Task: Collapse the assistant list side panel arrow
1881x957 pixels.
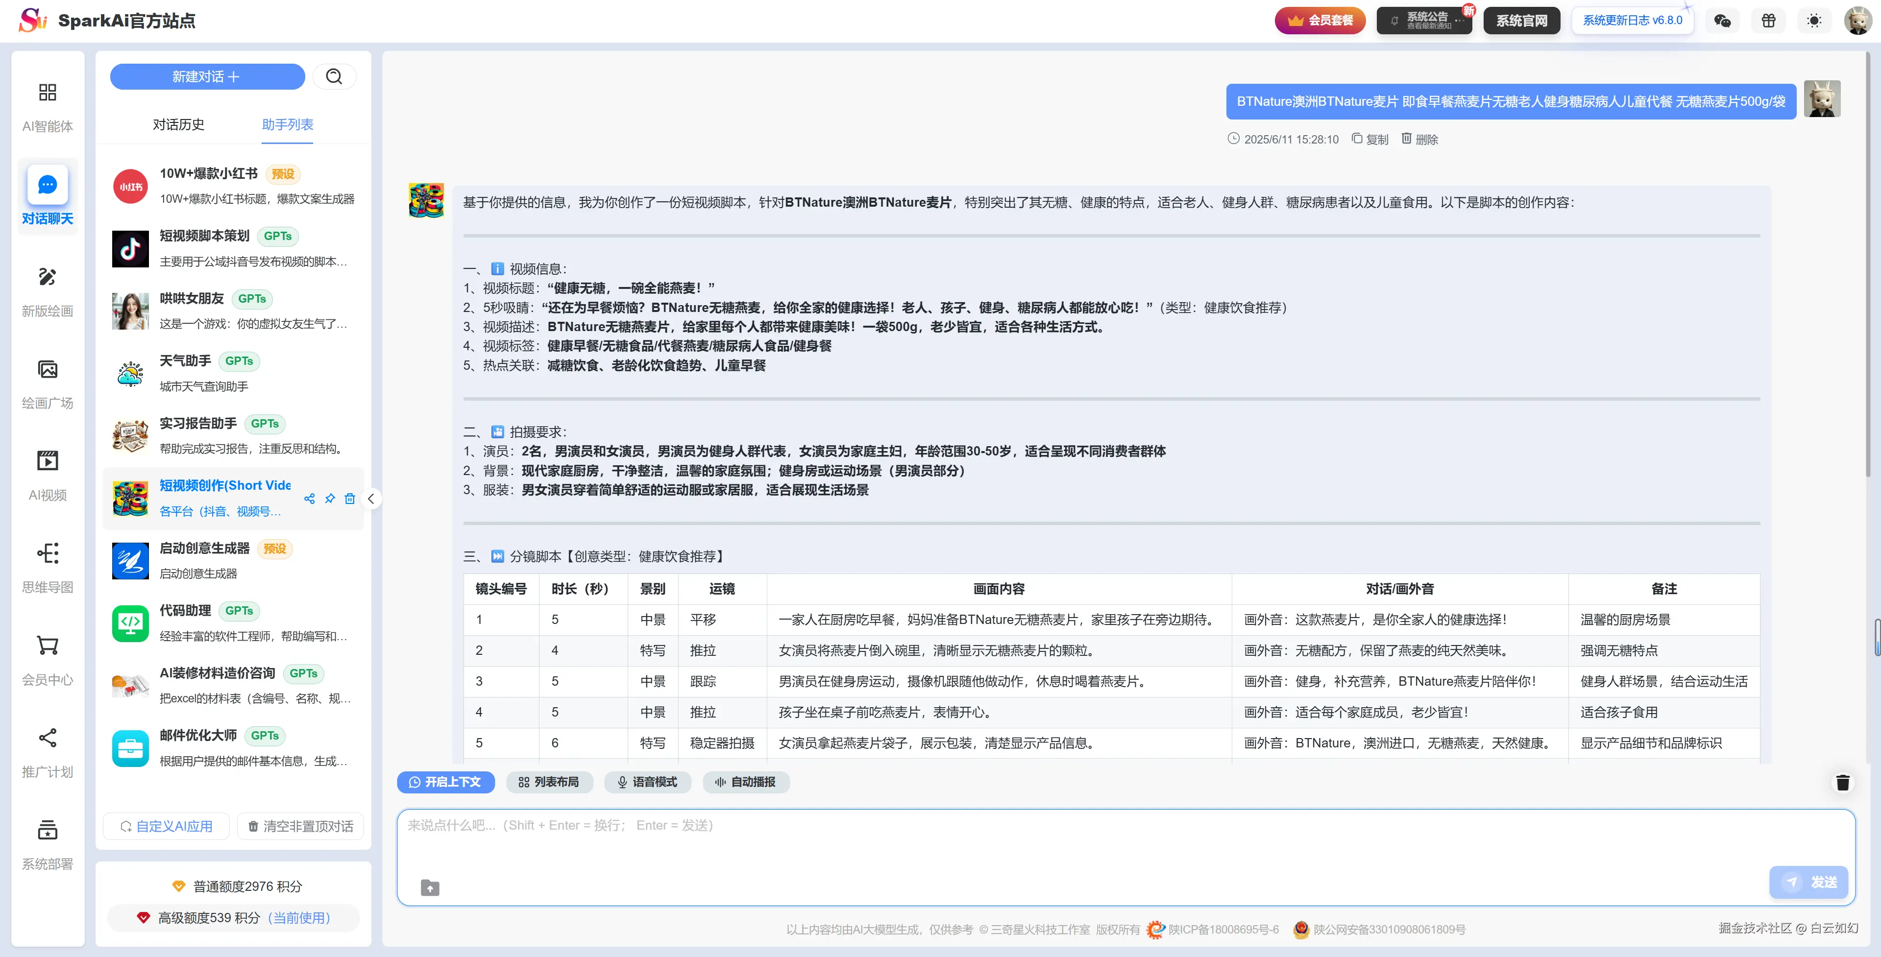Action: point(371,499)
